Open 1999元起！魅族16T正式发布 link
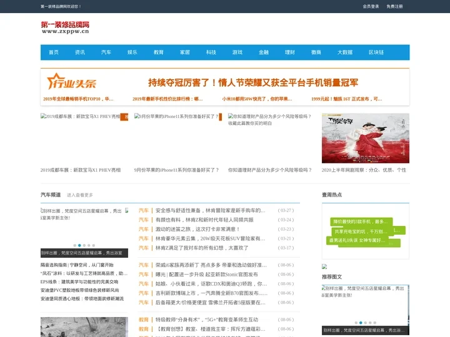The height and width of the screenshot is (337, 450). pyautogui.click(x=347, y=99)
